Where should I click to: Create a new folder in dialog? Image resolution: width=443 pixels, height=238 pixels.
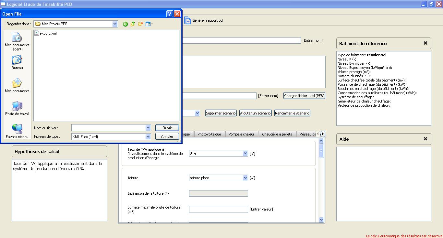(x=140, y=24)
